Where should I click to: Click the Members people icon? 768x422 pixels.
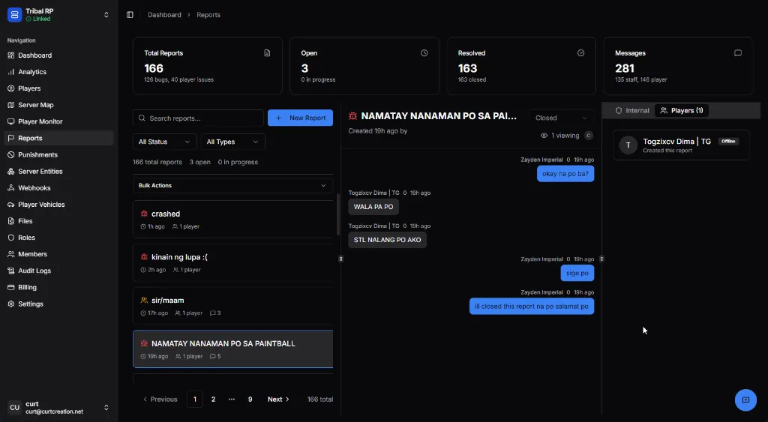click(x=11, y=254)
